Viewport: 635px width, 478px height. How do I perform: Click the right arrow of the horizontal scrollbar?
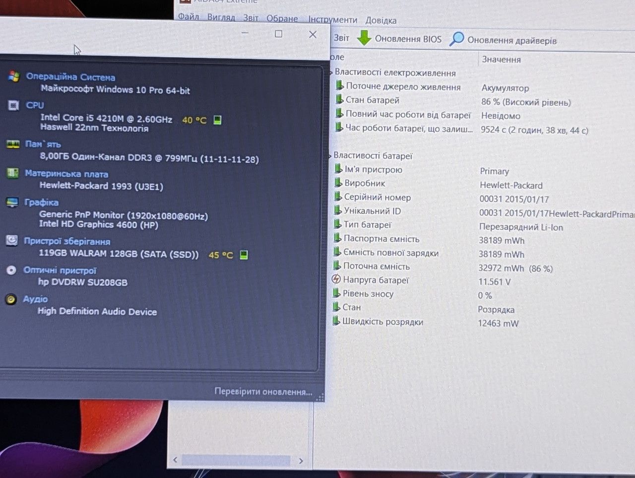tap(301, 461)
